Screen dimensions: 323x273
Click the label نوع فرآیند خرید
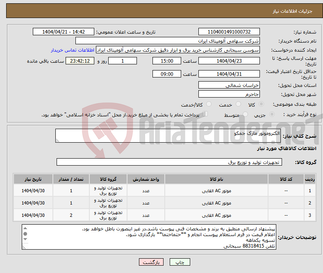click(300, 114)
